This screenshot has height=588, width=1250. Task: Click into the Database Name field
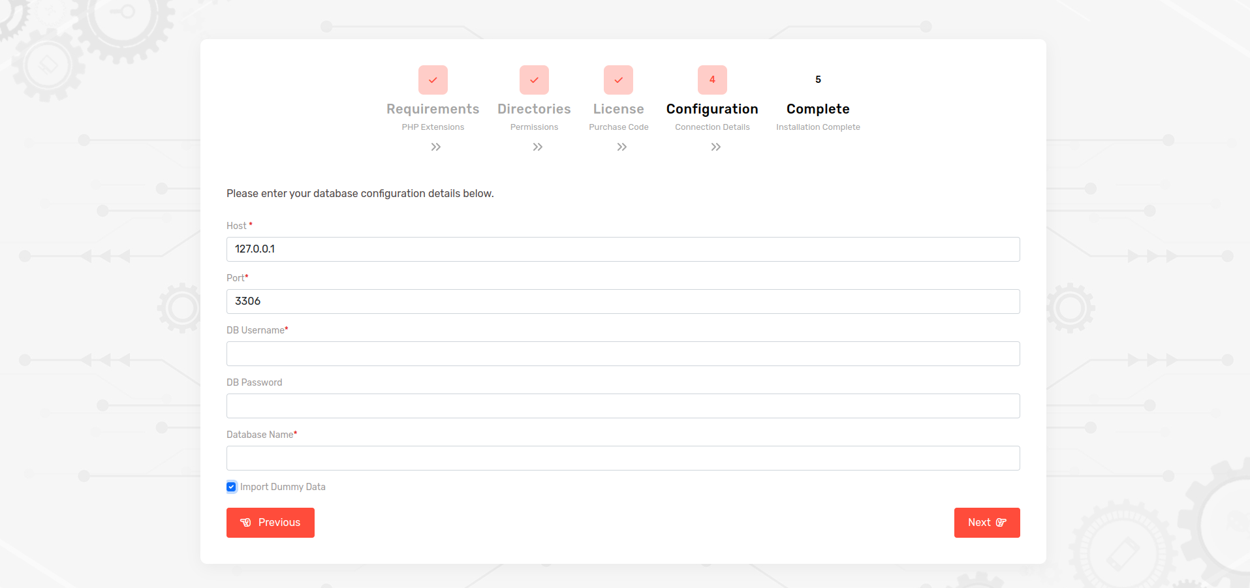tap(623, 458)
